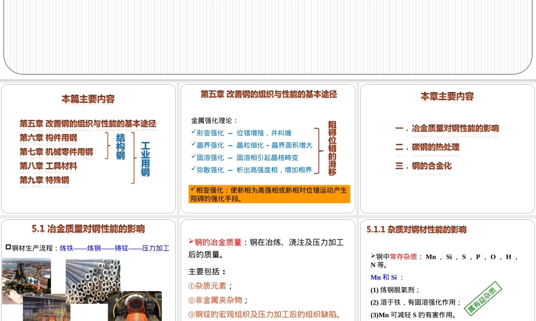Click the line (2) 溶于铁，有固溶强化作用
This screenshot has width=536, height=321.
[416, 302]
